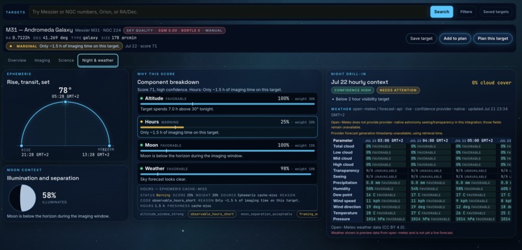Focus the targets search field
Screen dimensions: 522x250
[x=229, y=12]
